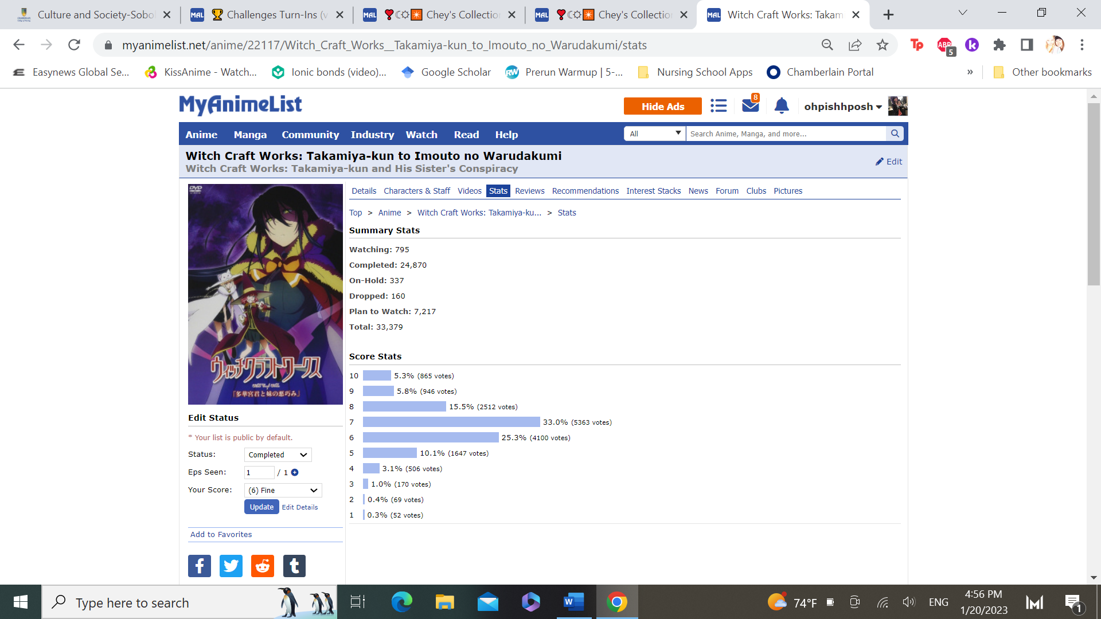Image resolution: width=1101 pixels, height=619 pixels.
Task: Open Chrome menu three dots
Action: pyautogui.click(x=1082, y=45)
